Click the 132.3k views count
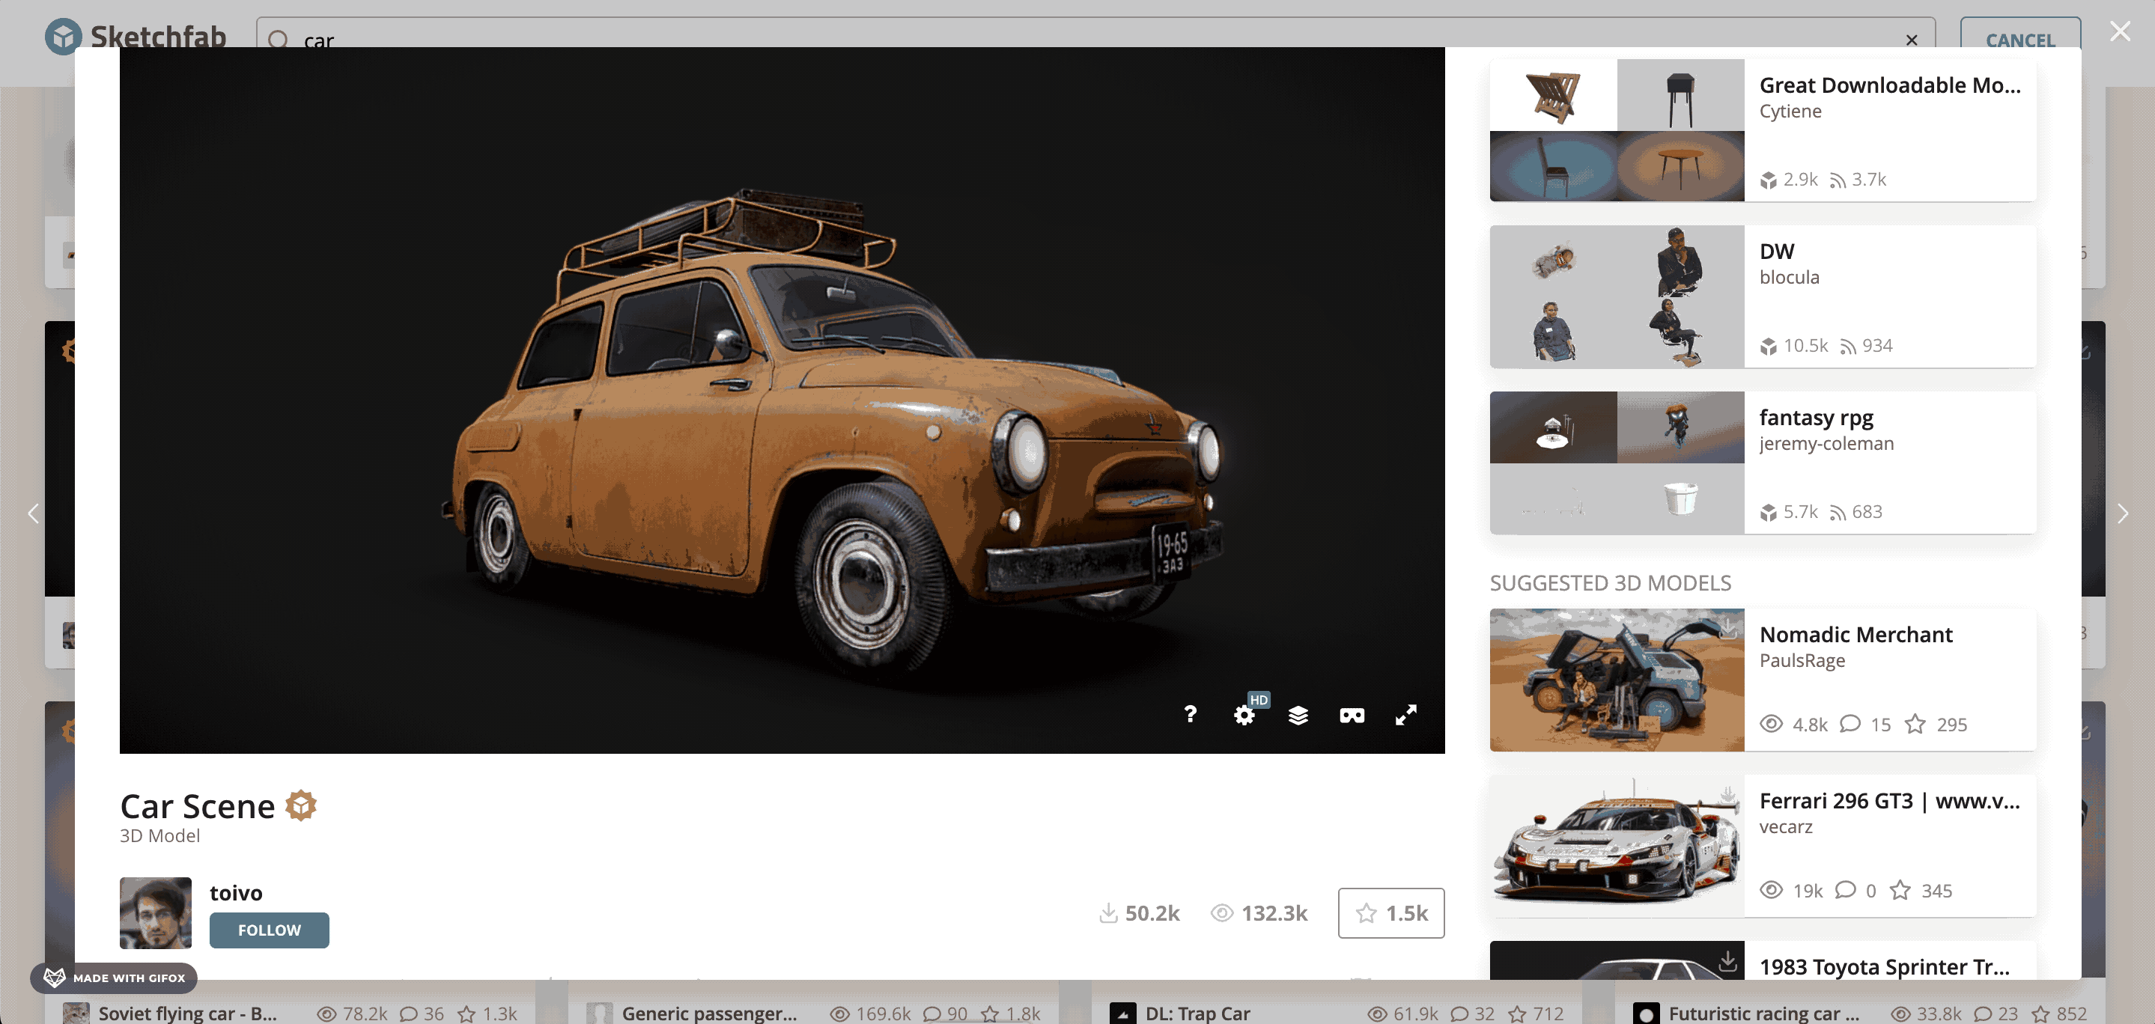The width and height of the screenshot is (2155, 1024). pos(1259,912)
